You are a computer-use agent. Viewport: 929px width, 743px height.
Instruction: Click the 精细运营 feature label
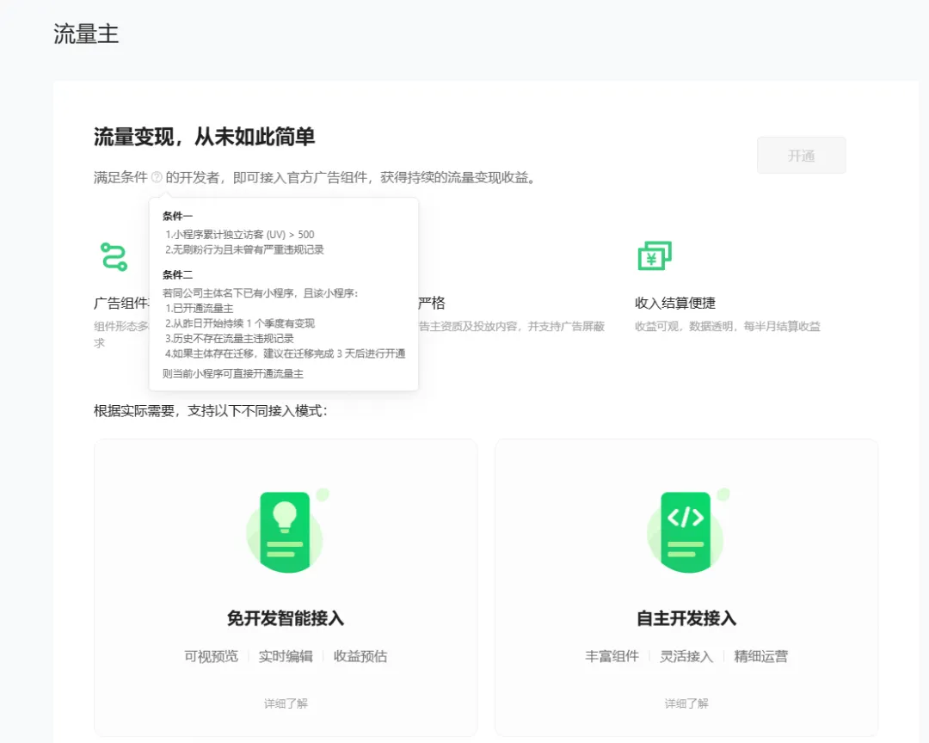click(x=760, y=656)
